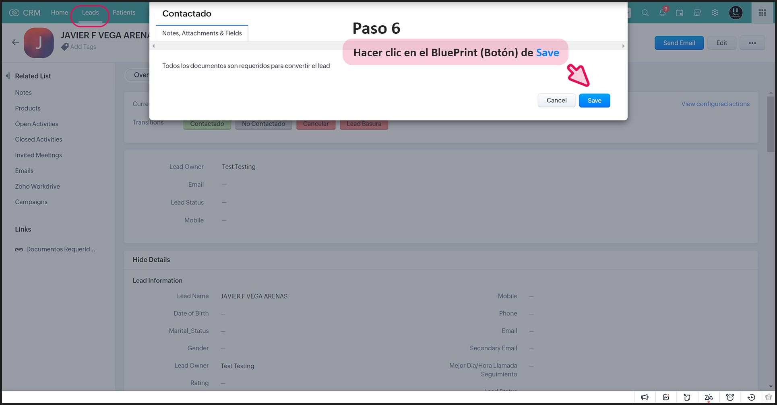Open notifications bell with badge

click(662, 13)
